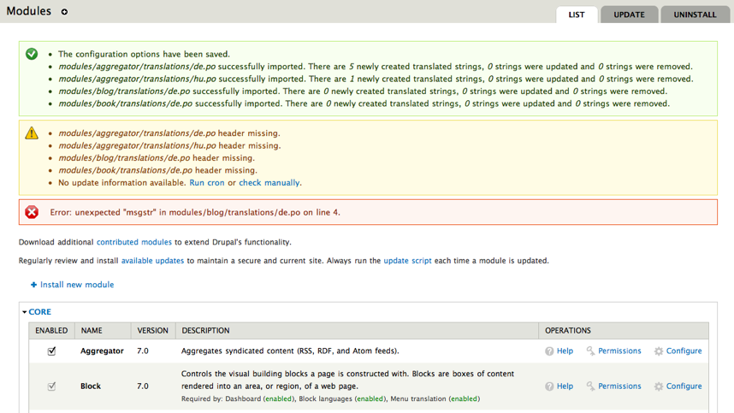
Task: Toggle the Block module enabled checkbox
Action: coord(51,386)
